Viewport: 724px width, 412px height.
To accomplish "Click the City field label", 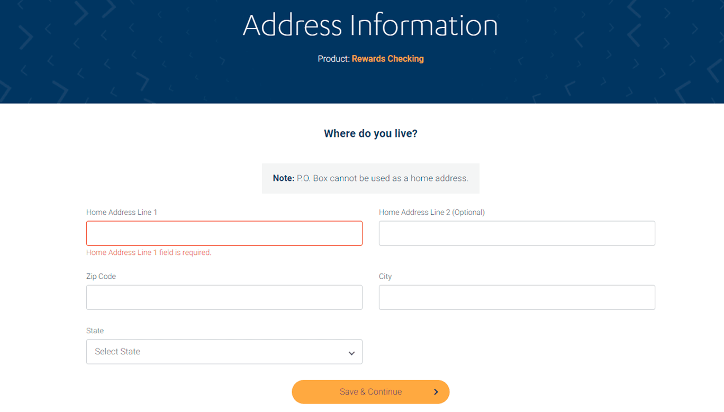I will click(x=385, y=276).
